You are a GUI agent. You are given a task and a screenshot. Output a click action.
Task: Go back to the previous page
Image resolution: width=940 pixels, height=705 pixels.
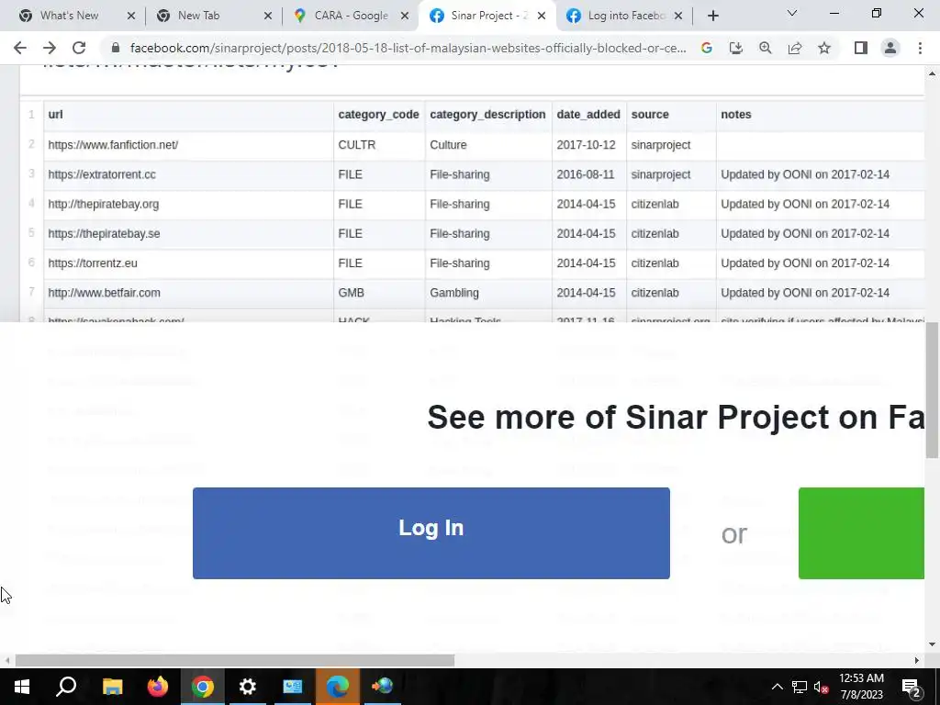point(20,48)
